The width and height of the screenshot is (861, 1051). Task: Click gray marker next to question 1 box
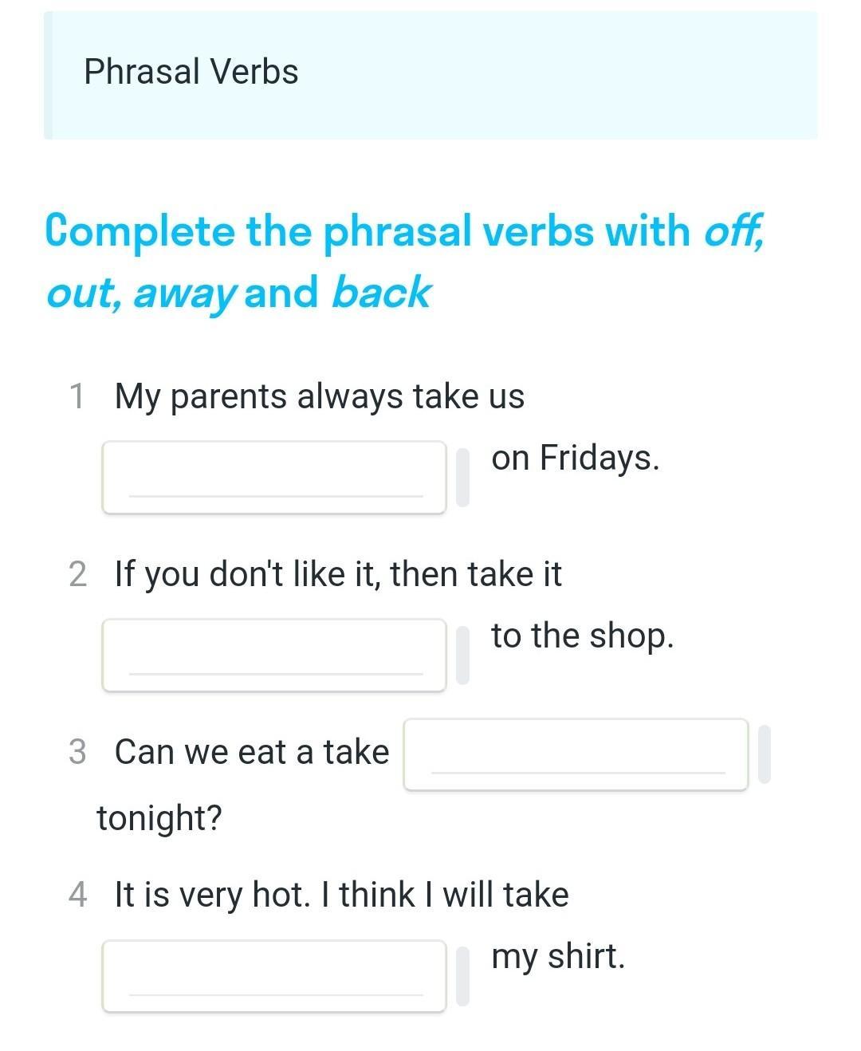point(462,477)
